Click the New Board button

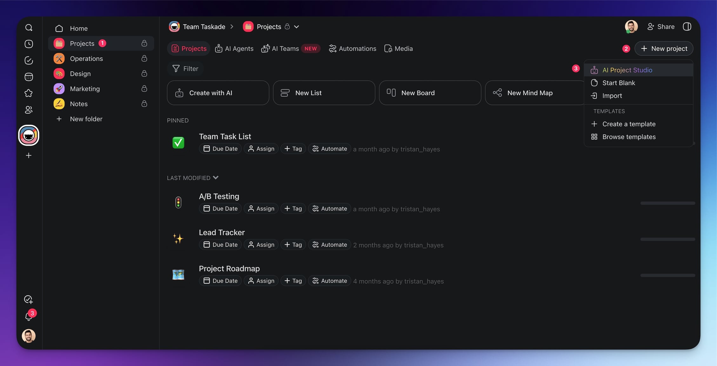430,93
